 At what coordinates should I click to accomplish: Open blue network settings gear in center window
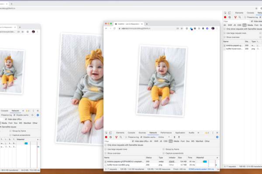(217, 137)
